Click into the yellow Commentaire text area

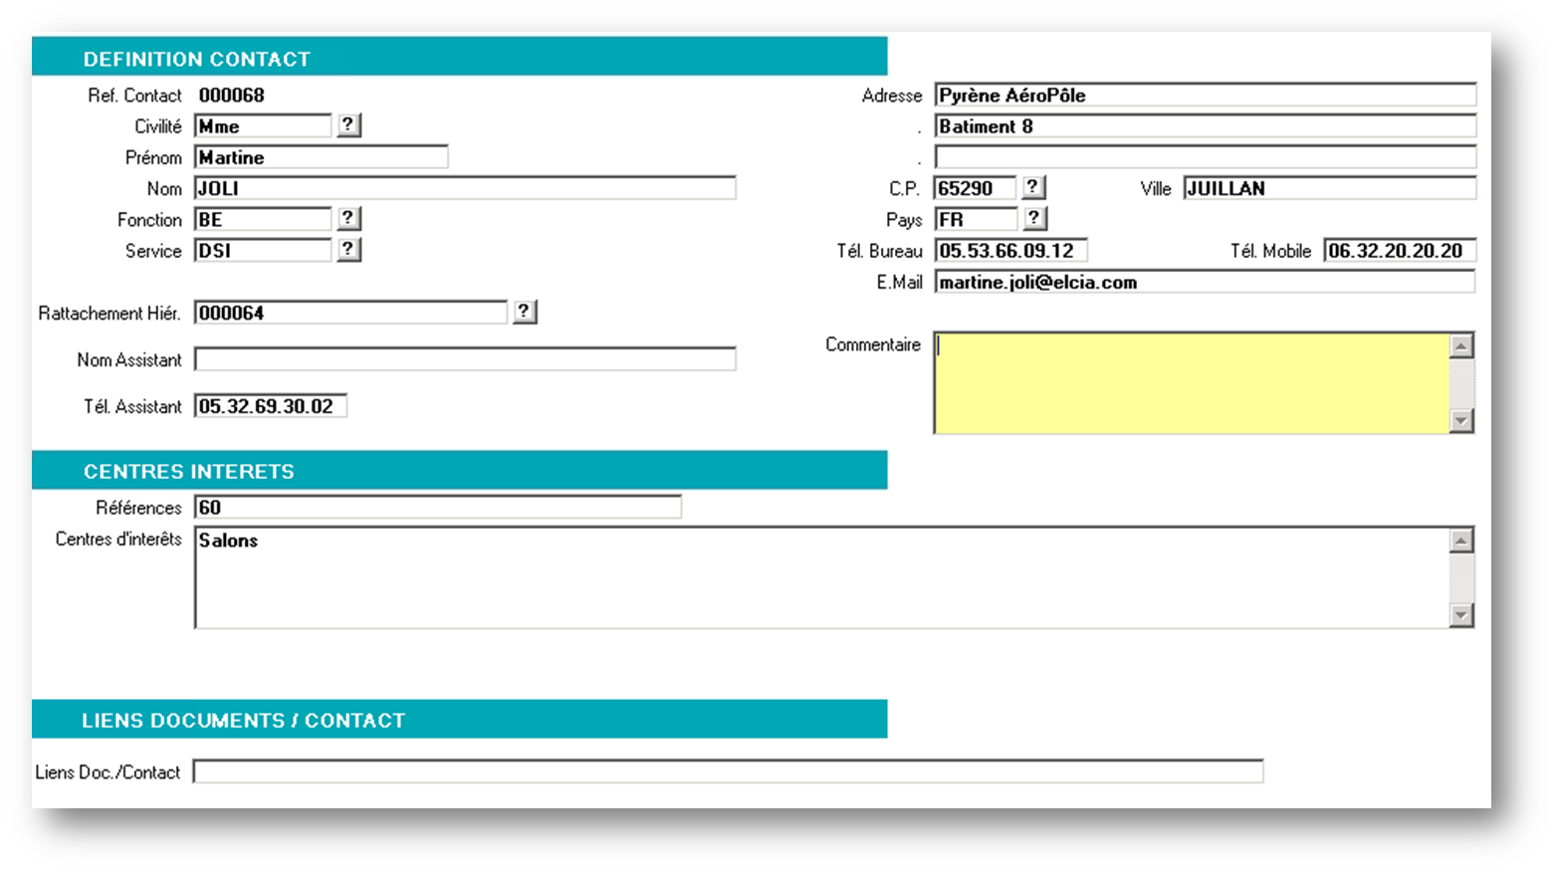coord(1191,383)
